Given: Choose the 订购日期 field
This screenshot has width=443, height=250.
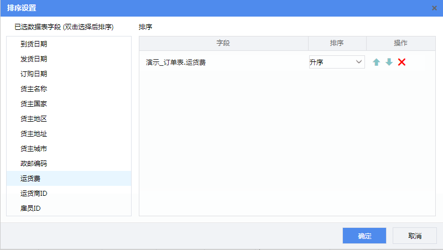Looking at the screenshot, I should pos(34,74).
